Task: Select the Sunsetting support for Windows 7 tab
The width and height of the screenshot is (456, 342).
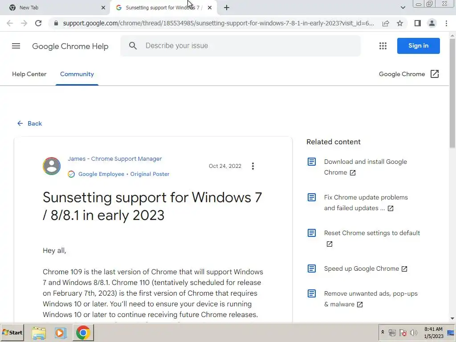Action: coord(163,8)
